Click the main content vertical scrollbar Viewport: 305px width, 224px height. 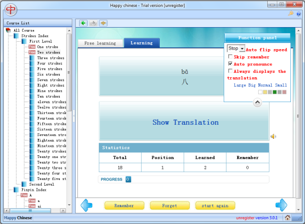point(298,116)
